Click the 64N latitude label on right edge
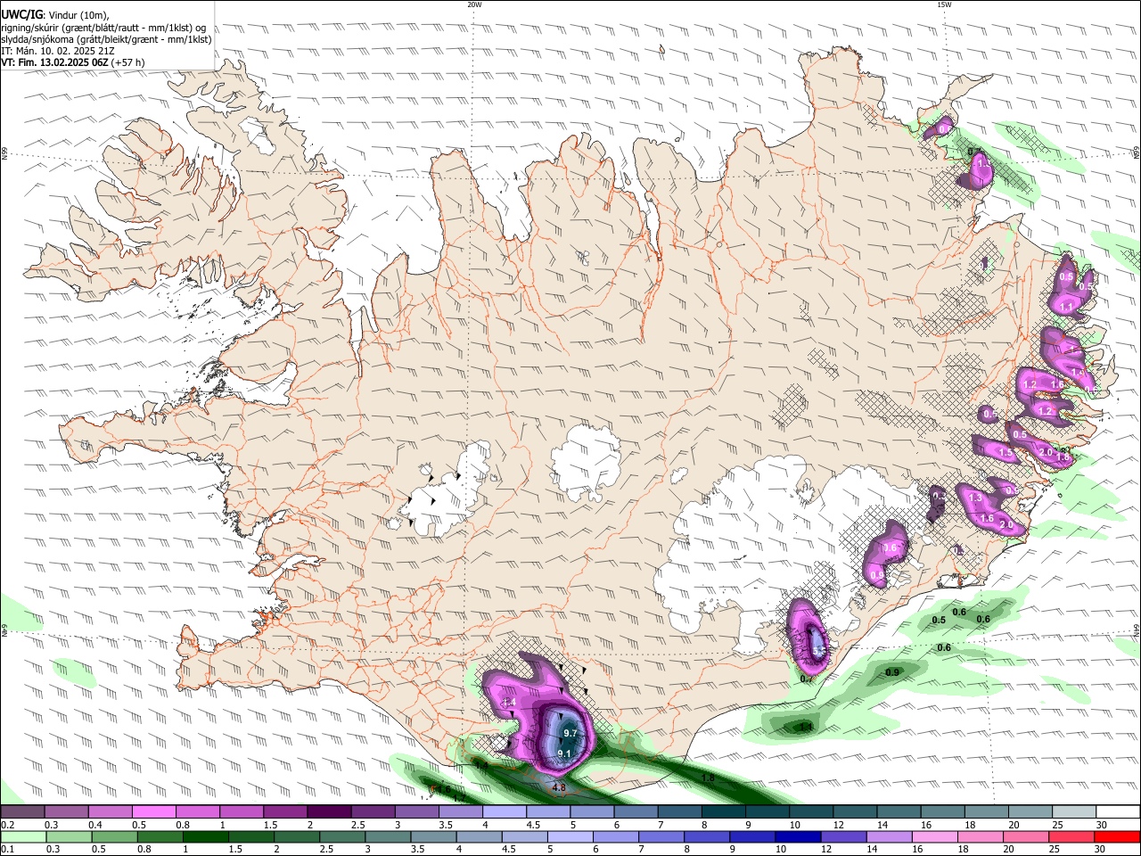The image size is (1141, 856). pos(1137,630)
